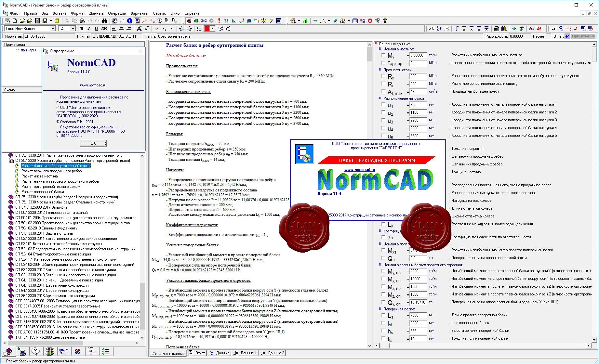Click the traffic light icon at bottom
This screenshot has width=599, height=364.
(49, 352)
